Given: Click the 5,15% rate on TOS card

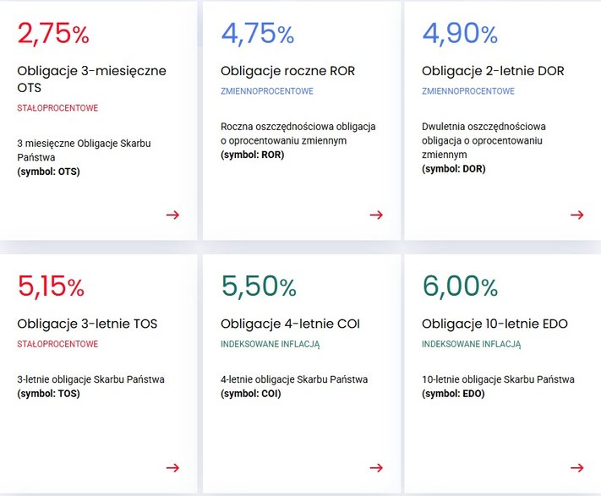Looking at the screenshot, I should click(51, 286).
